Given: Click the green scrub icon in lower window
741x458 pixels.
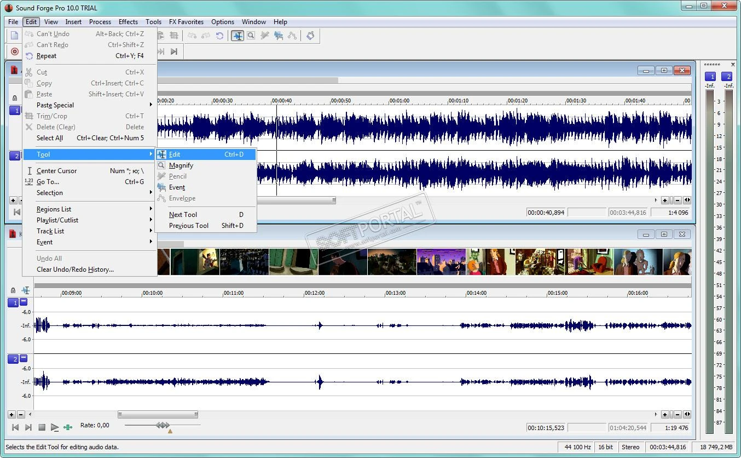Looking at the screenshot, I should (x=68, y=427).
